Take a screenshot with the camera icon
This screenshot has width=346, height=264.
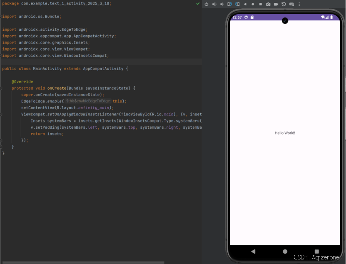268,4
